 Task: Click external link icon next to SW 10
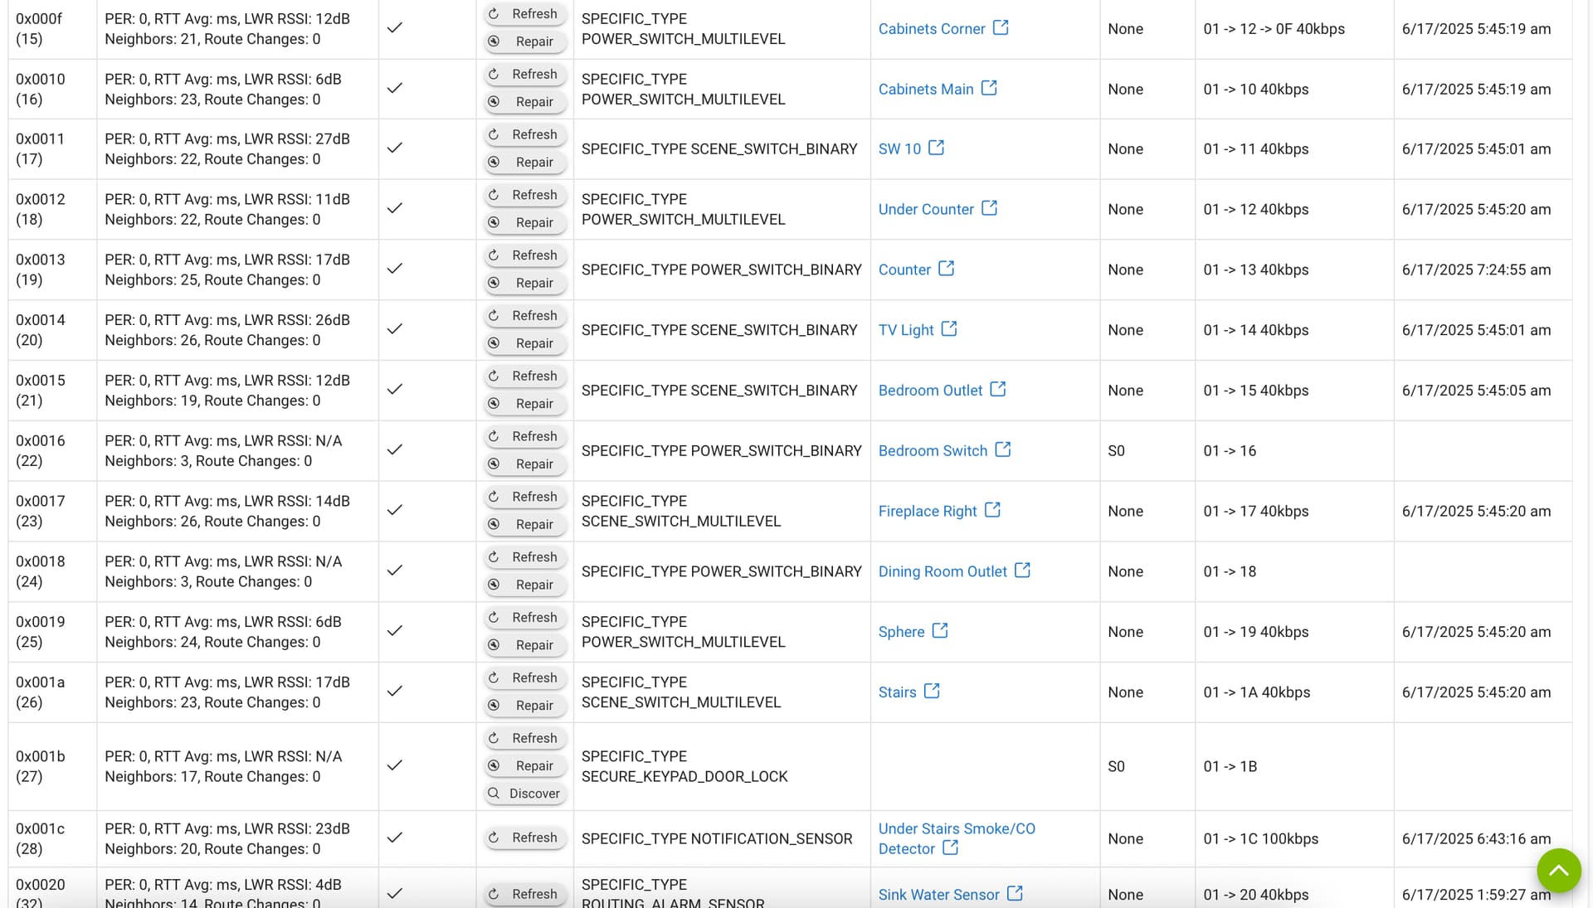tap(936, 148)
